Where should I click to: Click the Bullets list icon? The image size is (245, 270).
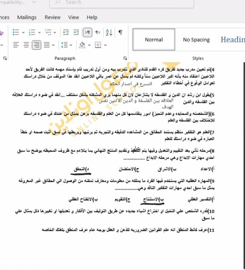[16, 32]
